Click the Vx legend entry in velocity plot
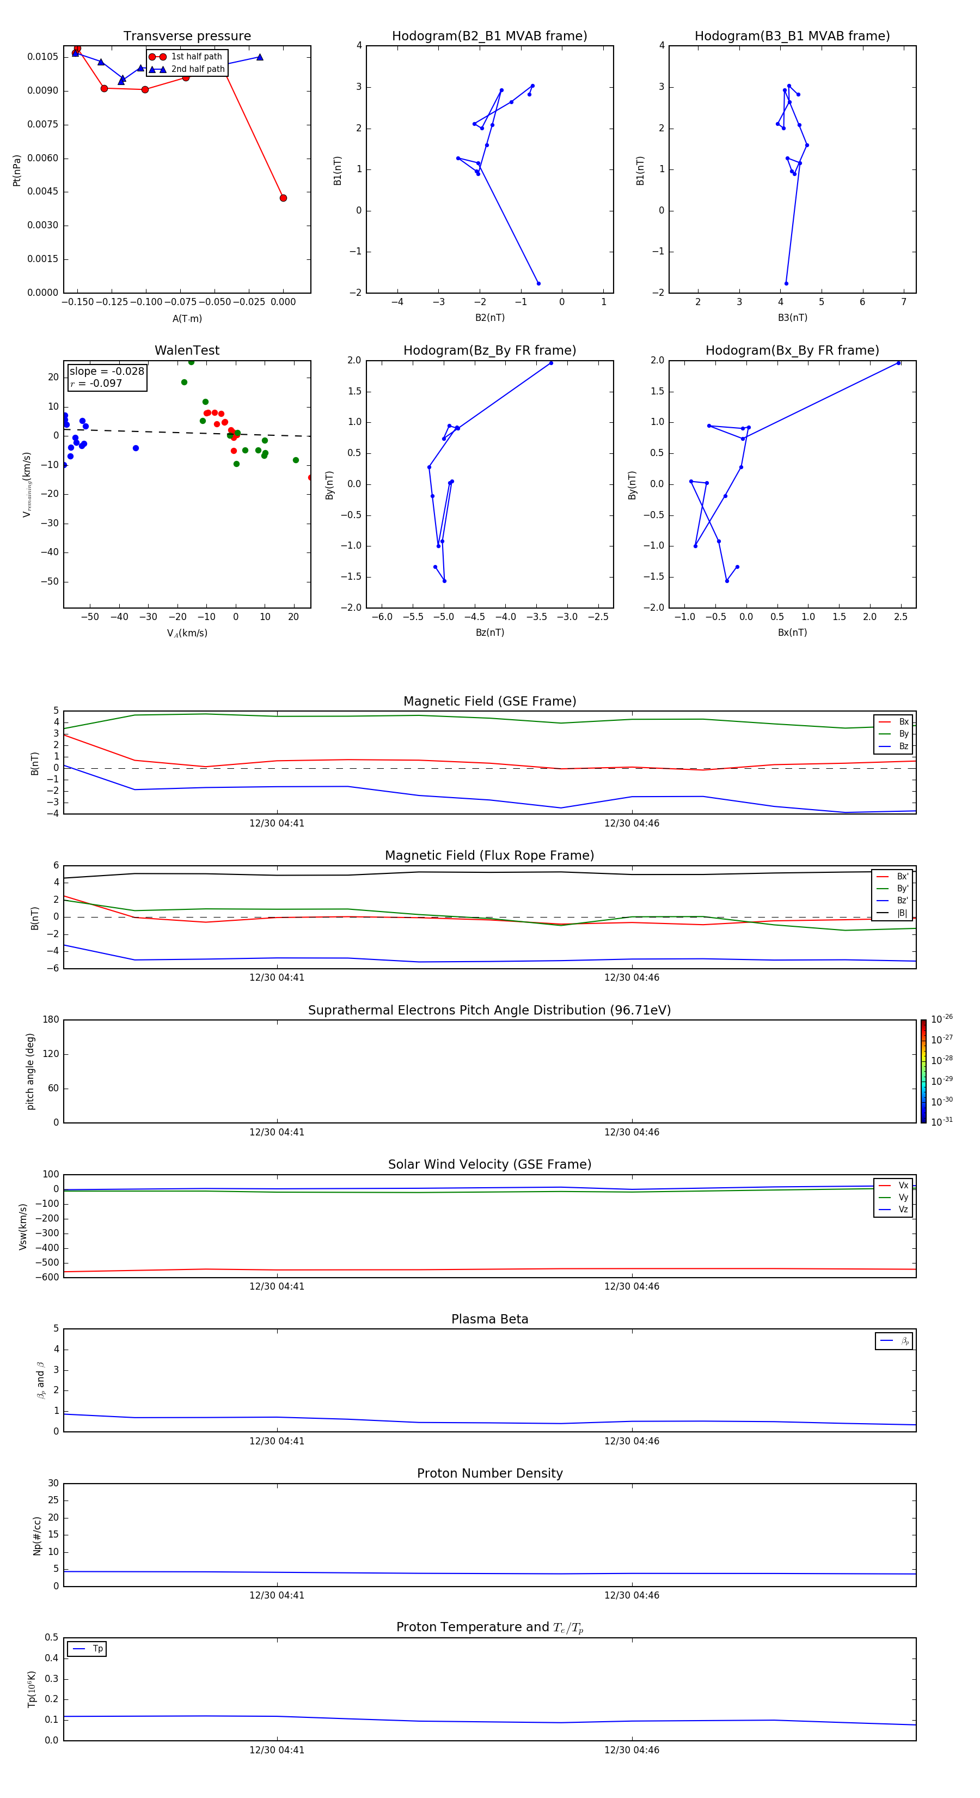 click(893, 1185)
